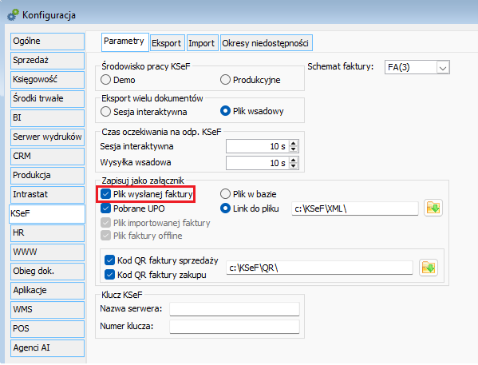The width and height of the screenshot is (478, 365).
Task: Click the Nazwa serwera input field
Action: click(x=235, y=309)
